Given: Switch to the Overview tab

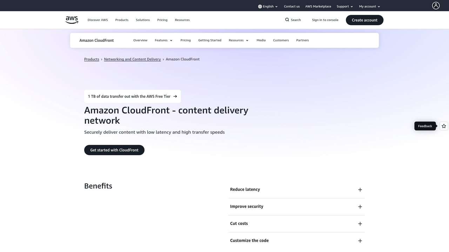Looking at the screenshot, I should point(140,40).
